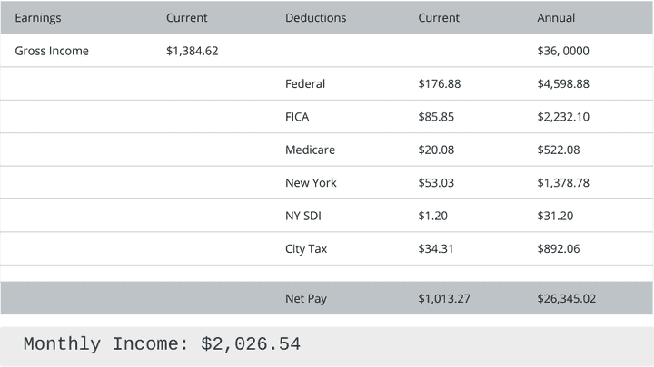This screenshot has height=367, width=654.
Task: Select the Federal deduction label
Action: [x=305, y=84]
